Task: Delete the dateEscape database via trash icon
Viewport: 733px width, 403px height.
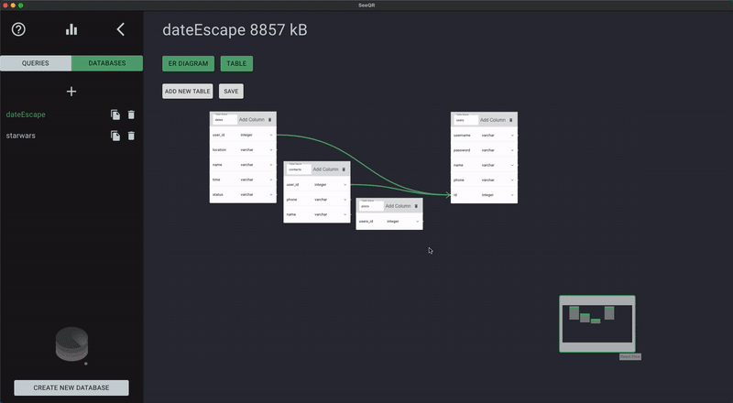Action: (131, 114)
